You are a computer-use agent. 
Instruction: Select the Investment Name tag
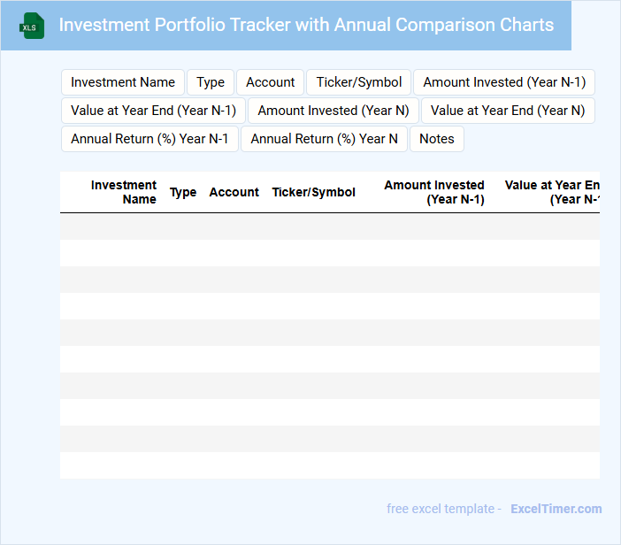pos(123,82)
